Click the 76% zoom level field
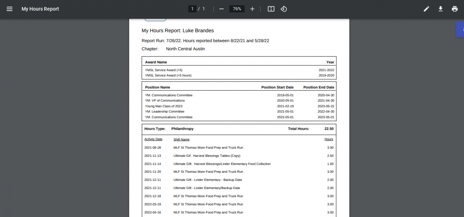 pos(237,9)
